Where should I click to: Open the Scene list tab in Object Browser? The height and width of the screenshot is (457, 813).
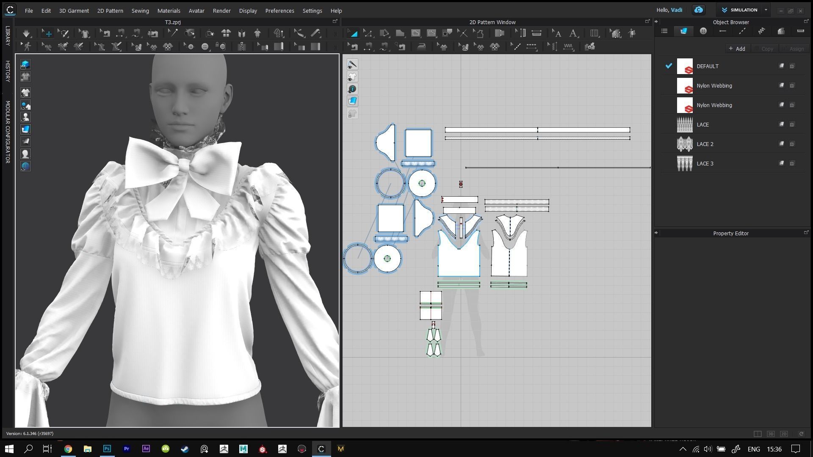pyautogui.click(x=664, y=31)
